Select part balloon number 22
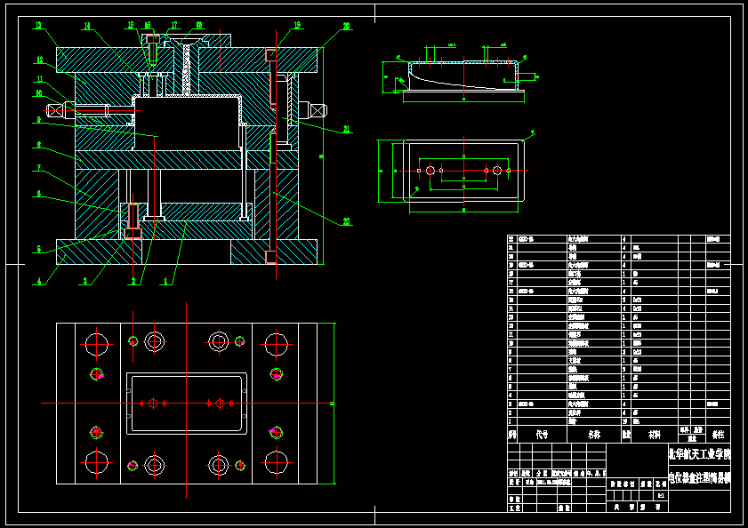 (x=347, y=221)
